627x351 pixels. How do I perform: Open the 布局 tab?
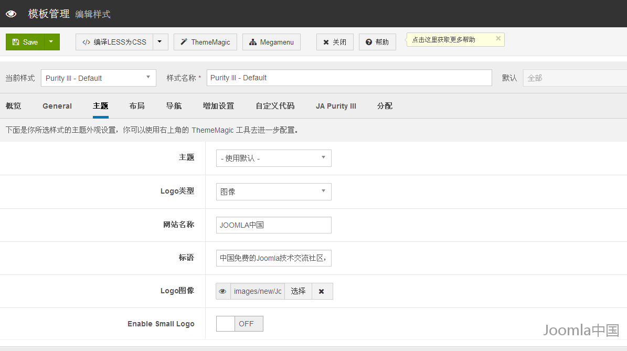pyautogui.click(x=137, y=106)
